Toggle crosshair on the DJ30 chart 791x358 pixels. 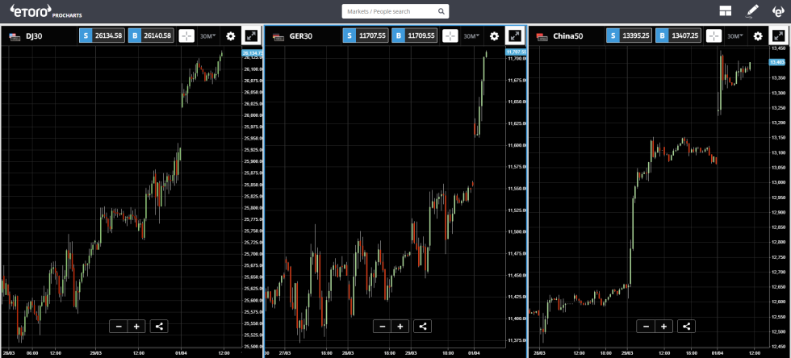(x=186, y=36)
